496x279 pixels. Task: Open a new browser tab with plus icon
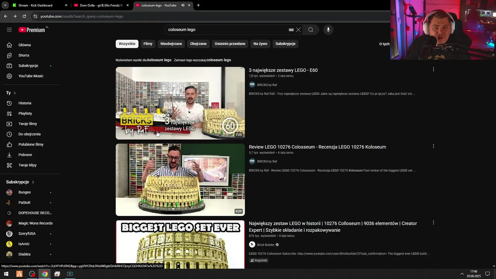tap(198, 5)
